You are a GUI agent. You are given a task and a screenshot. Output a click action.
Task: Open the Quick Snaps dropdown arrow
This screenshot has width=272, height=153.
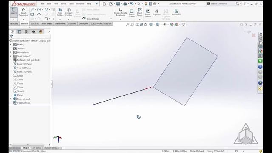pyautogui.click(x=140, y=19)
